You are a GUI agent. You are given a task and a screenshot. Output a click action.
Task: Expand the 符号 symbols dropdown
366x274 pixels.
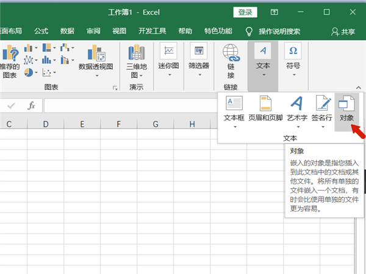point(293,75)
